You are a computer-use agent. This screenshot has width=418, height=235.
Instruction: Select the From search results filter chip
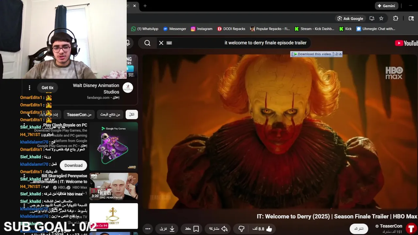110,114
